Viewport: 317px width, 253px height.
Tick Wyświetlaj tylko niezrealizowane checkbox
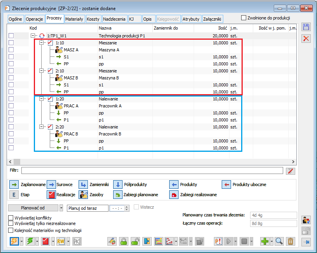click(11, 224)
